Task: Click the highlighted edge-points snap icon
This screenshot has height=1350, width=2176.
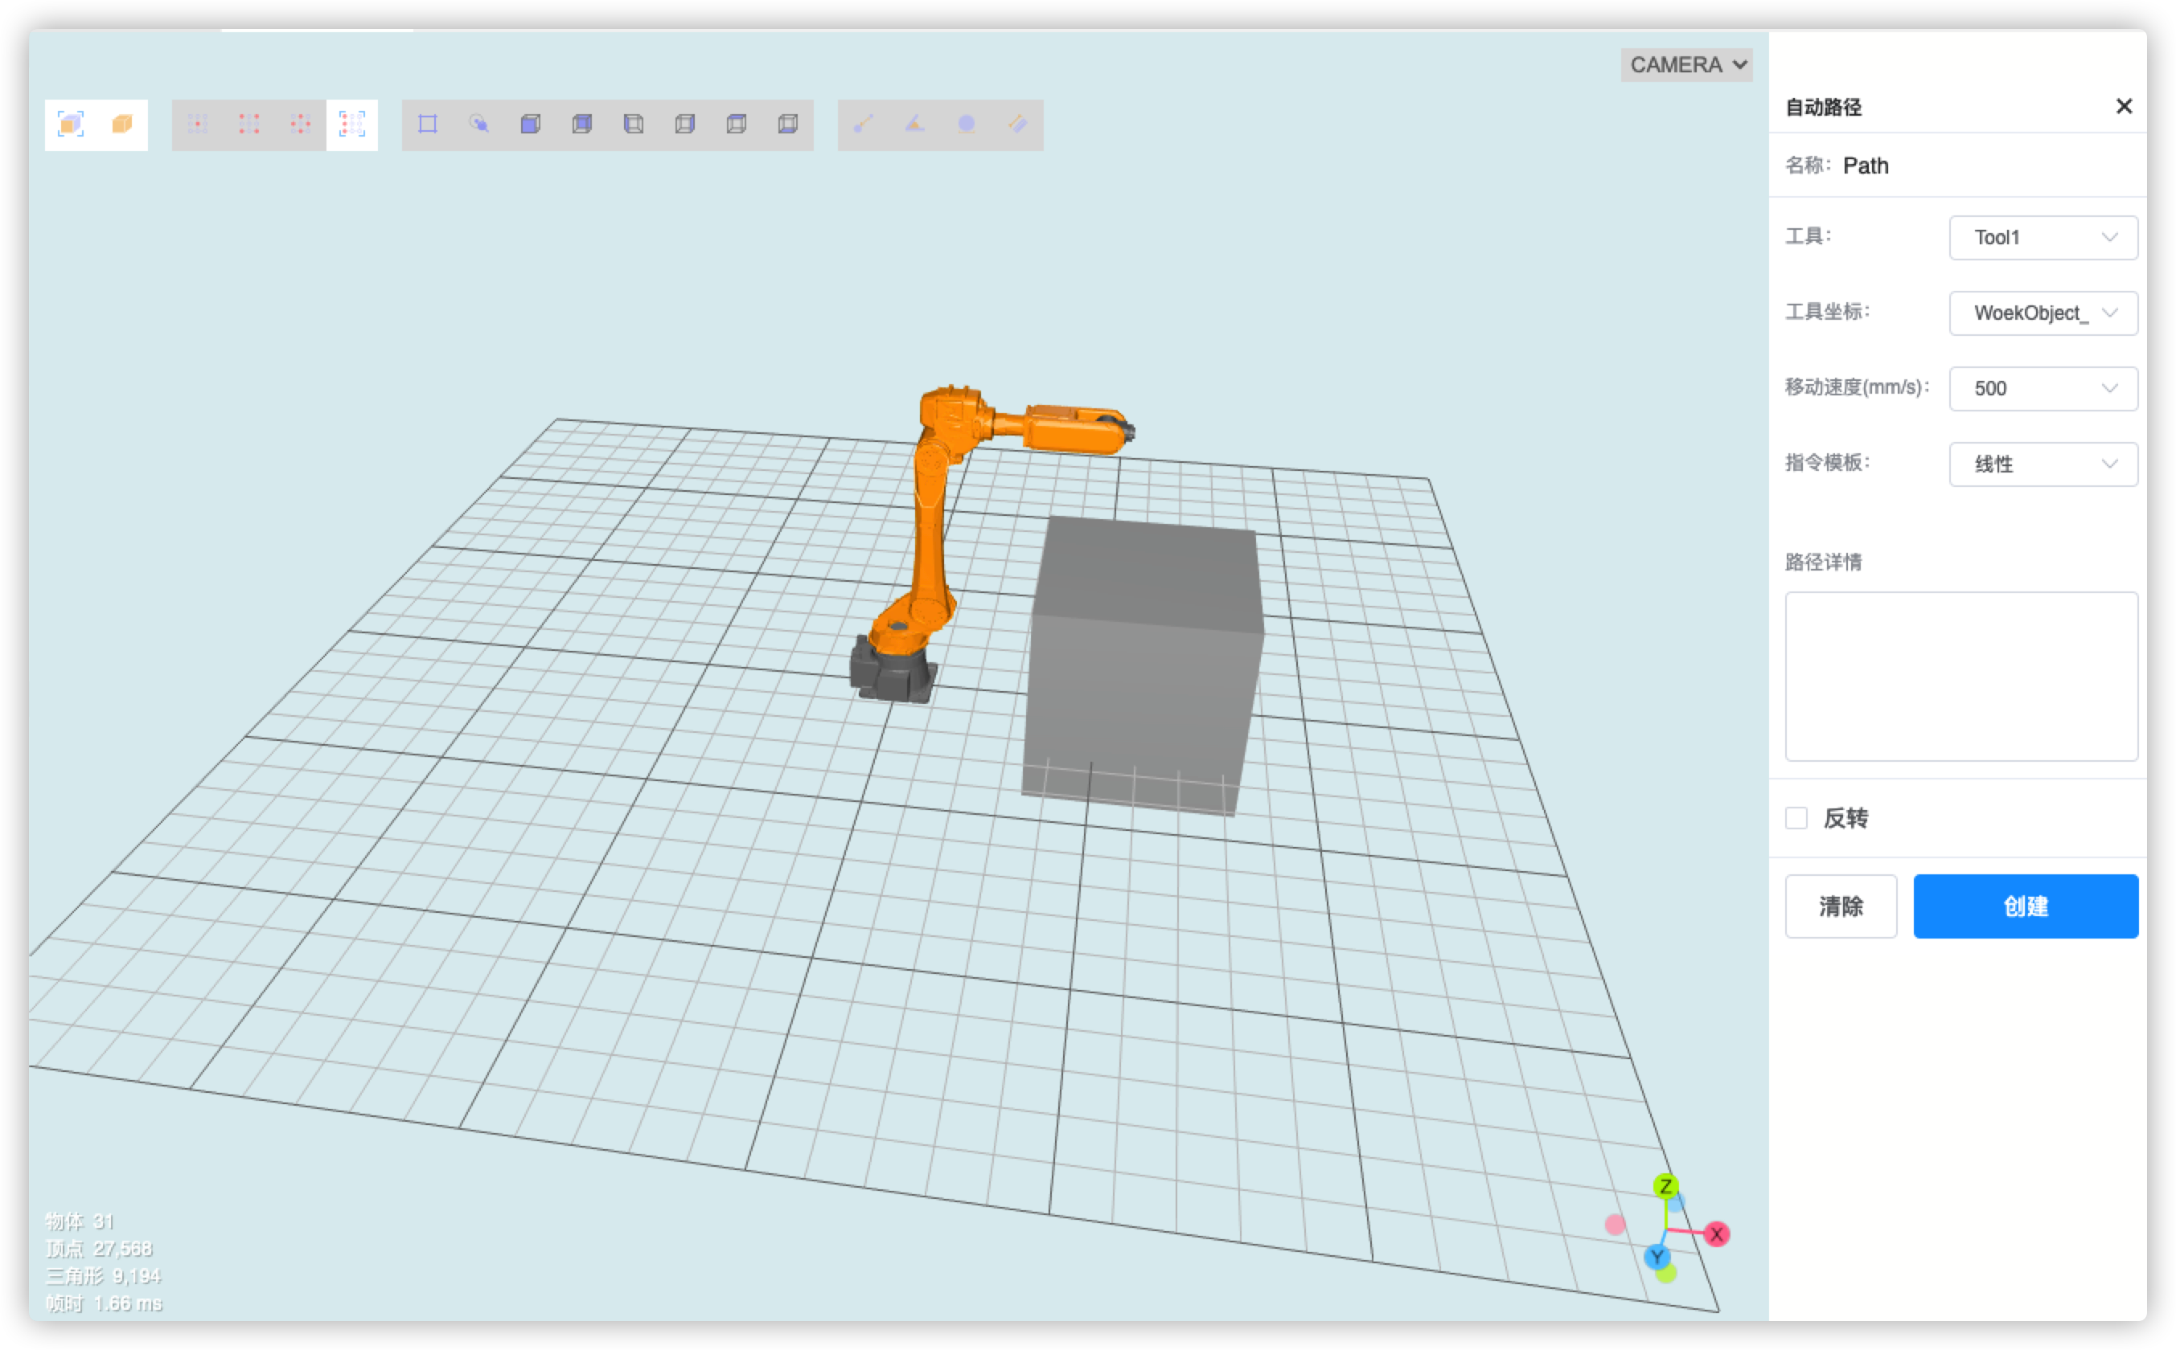Action: click(352, 124)
